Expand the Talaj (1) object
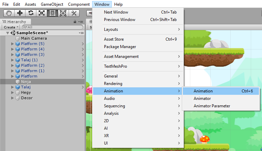 coord(12,60)
